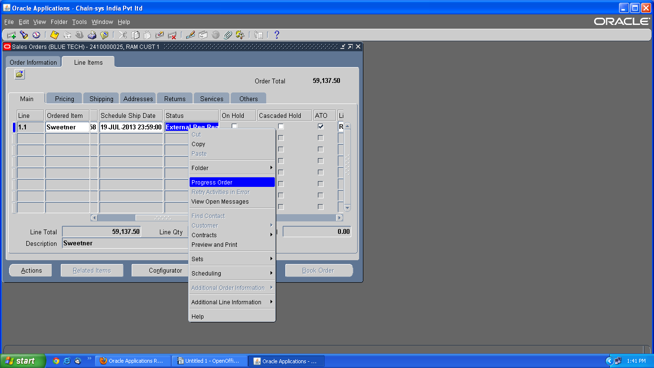Switch to the Firefox Oracle Applications taskbar window

(x=134, y=361)
